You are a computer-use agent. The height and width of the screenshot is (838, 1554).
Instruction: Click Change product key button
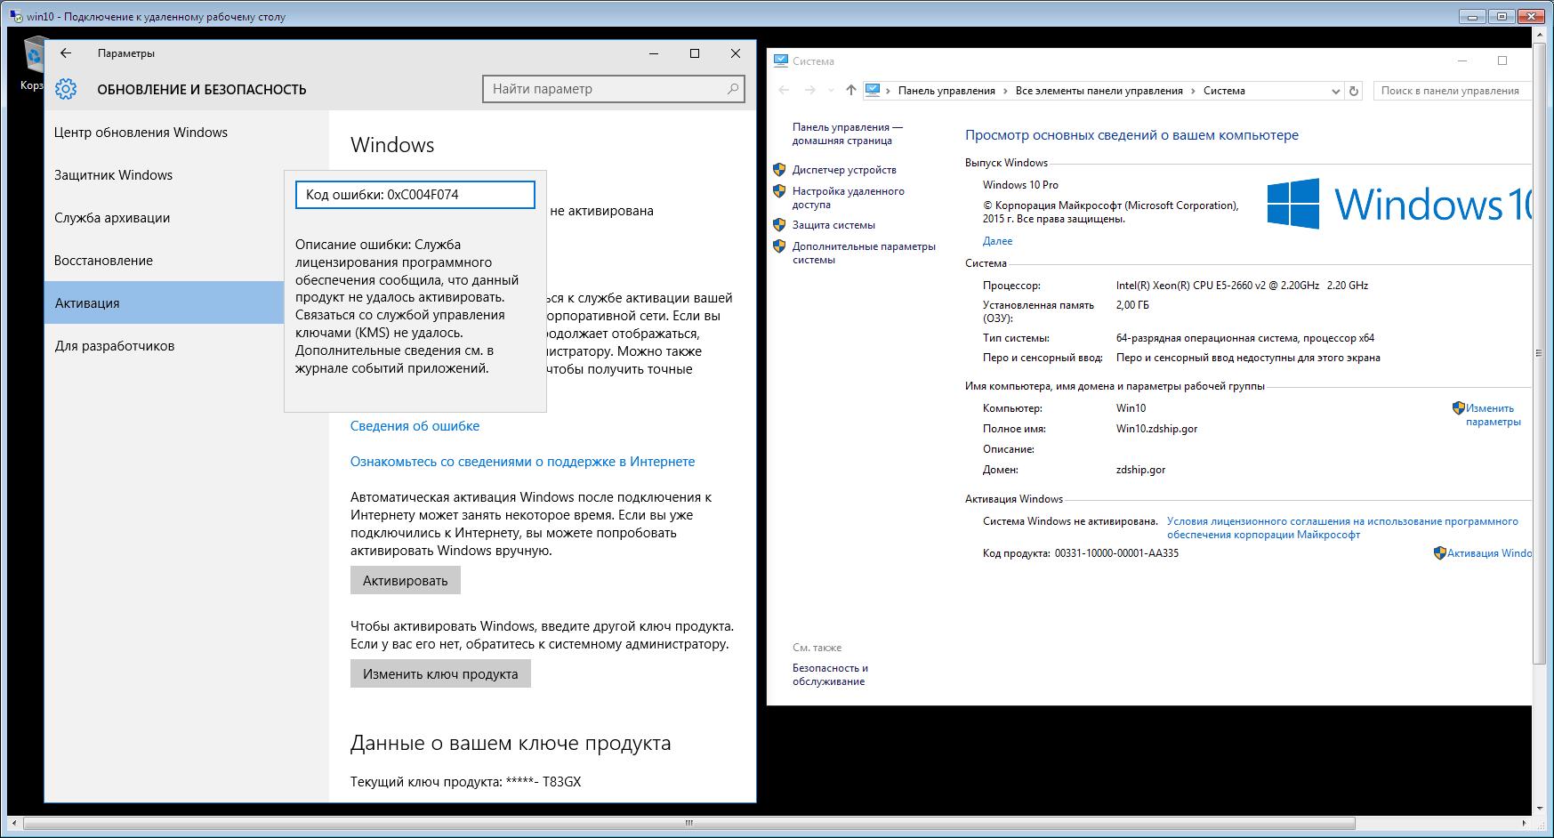pyautogui.click(x=440, y=673)
